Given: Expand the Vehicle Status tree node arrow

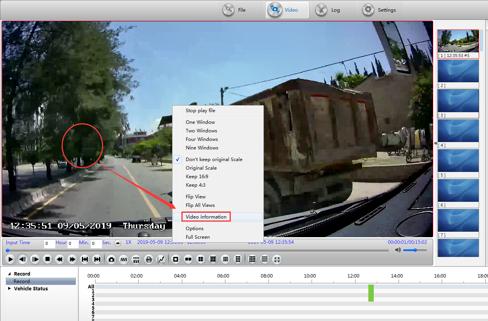Looking at the screenshot, I should click(x=10, y=289).
